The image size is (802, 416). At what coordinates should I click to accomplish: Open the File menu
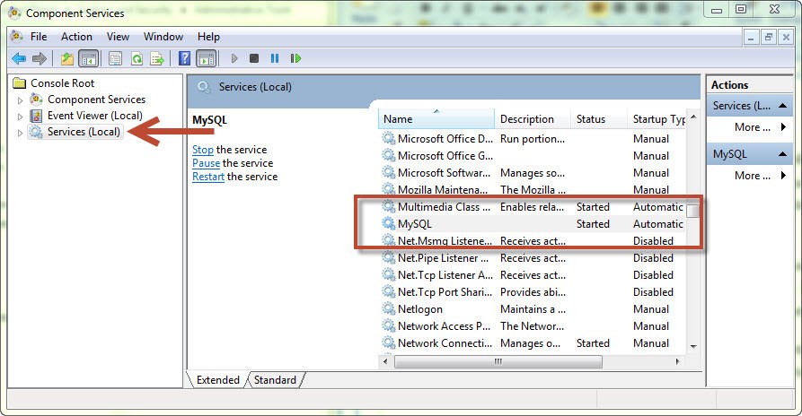pos(39,37)
